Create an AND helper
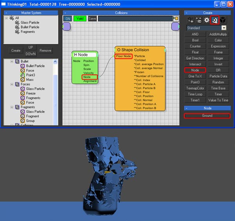The height and width of the screenshot is (221, 235). click(x=195, y=34)
